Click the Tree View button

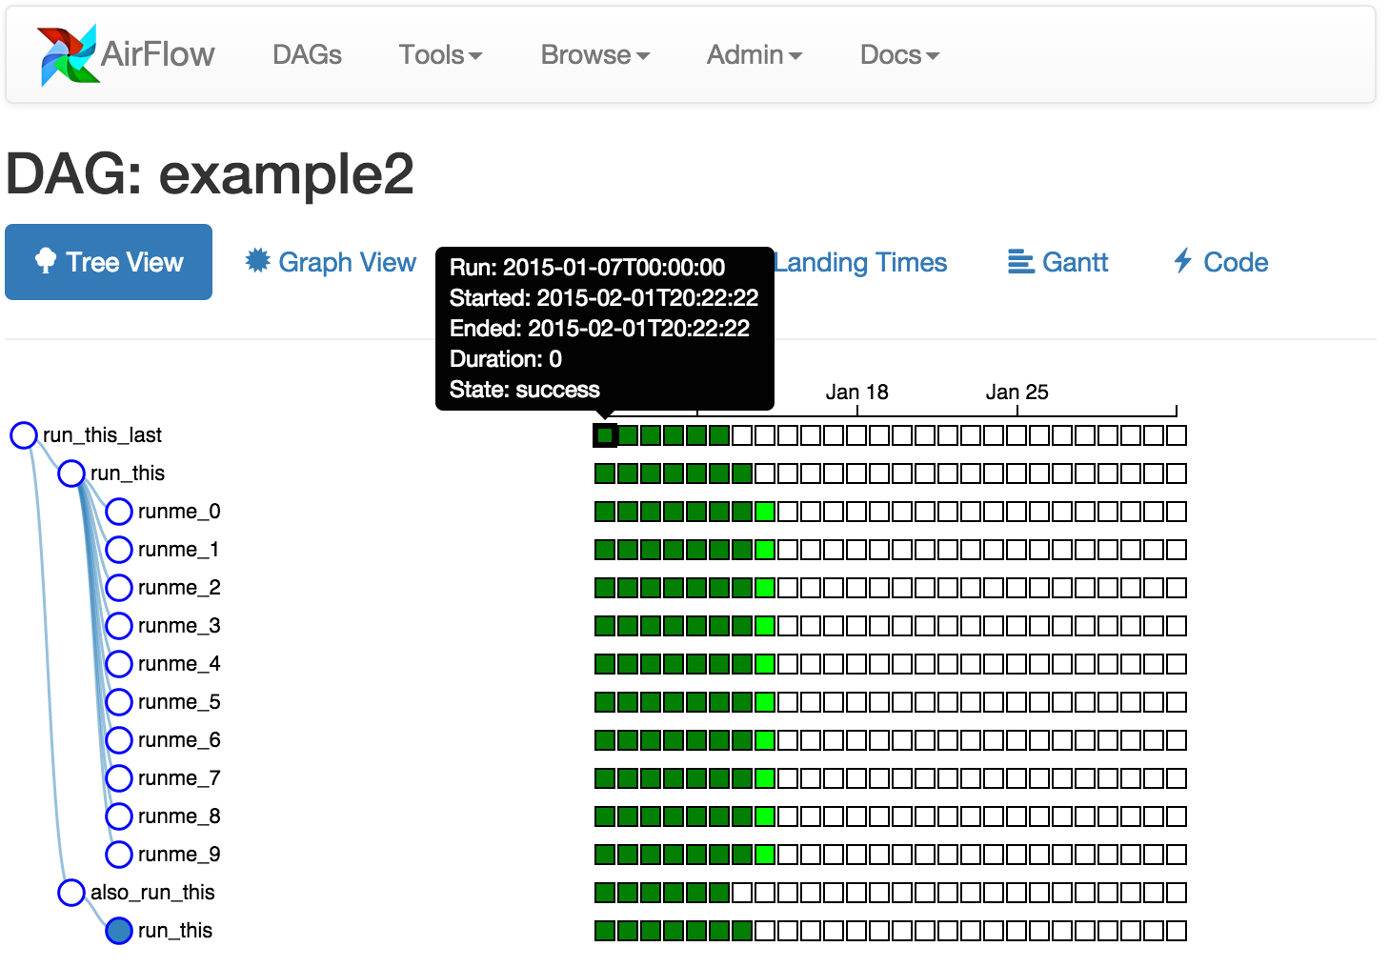[108, 261]
